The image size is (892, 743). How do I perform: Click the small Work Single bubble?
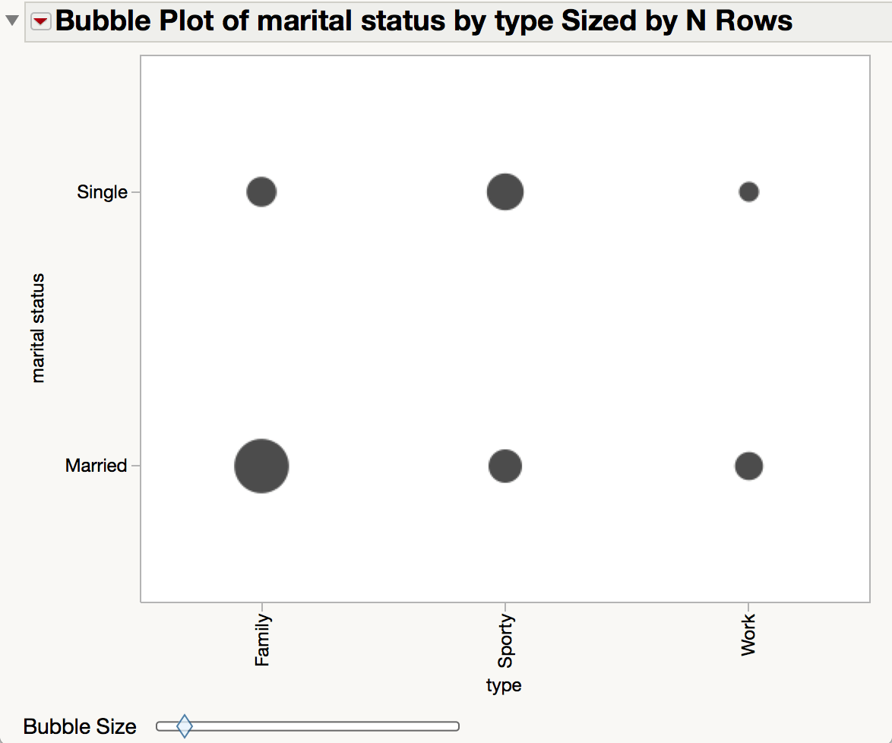pos(748,191)
